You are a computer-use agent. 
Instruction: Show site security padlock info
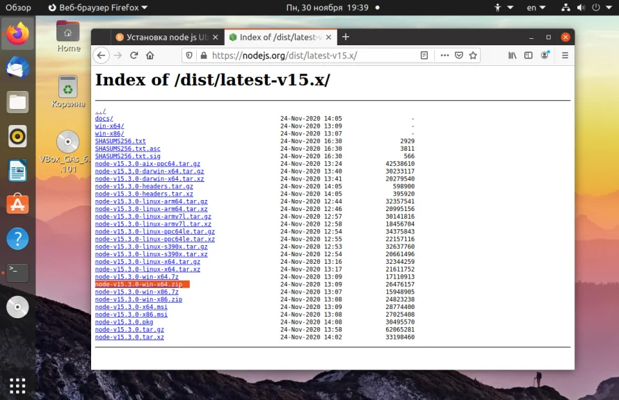click(x=204, y=56)
